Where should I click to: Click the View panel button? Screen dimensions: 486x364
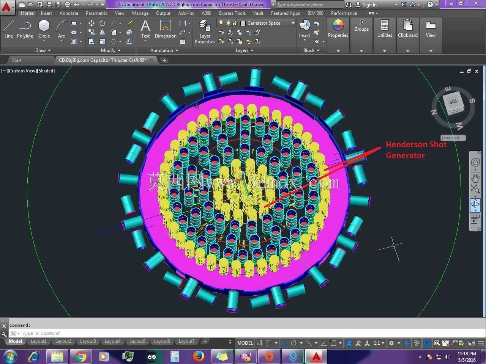pos(431,29)
